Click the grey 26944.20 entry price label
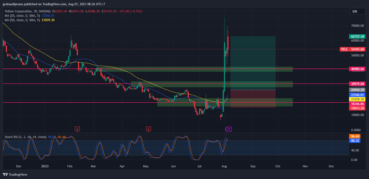The height and width of the screenshot is (179, 369). pos(357,90)
